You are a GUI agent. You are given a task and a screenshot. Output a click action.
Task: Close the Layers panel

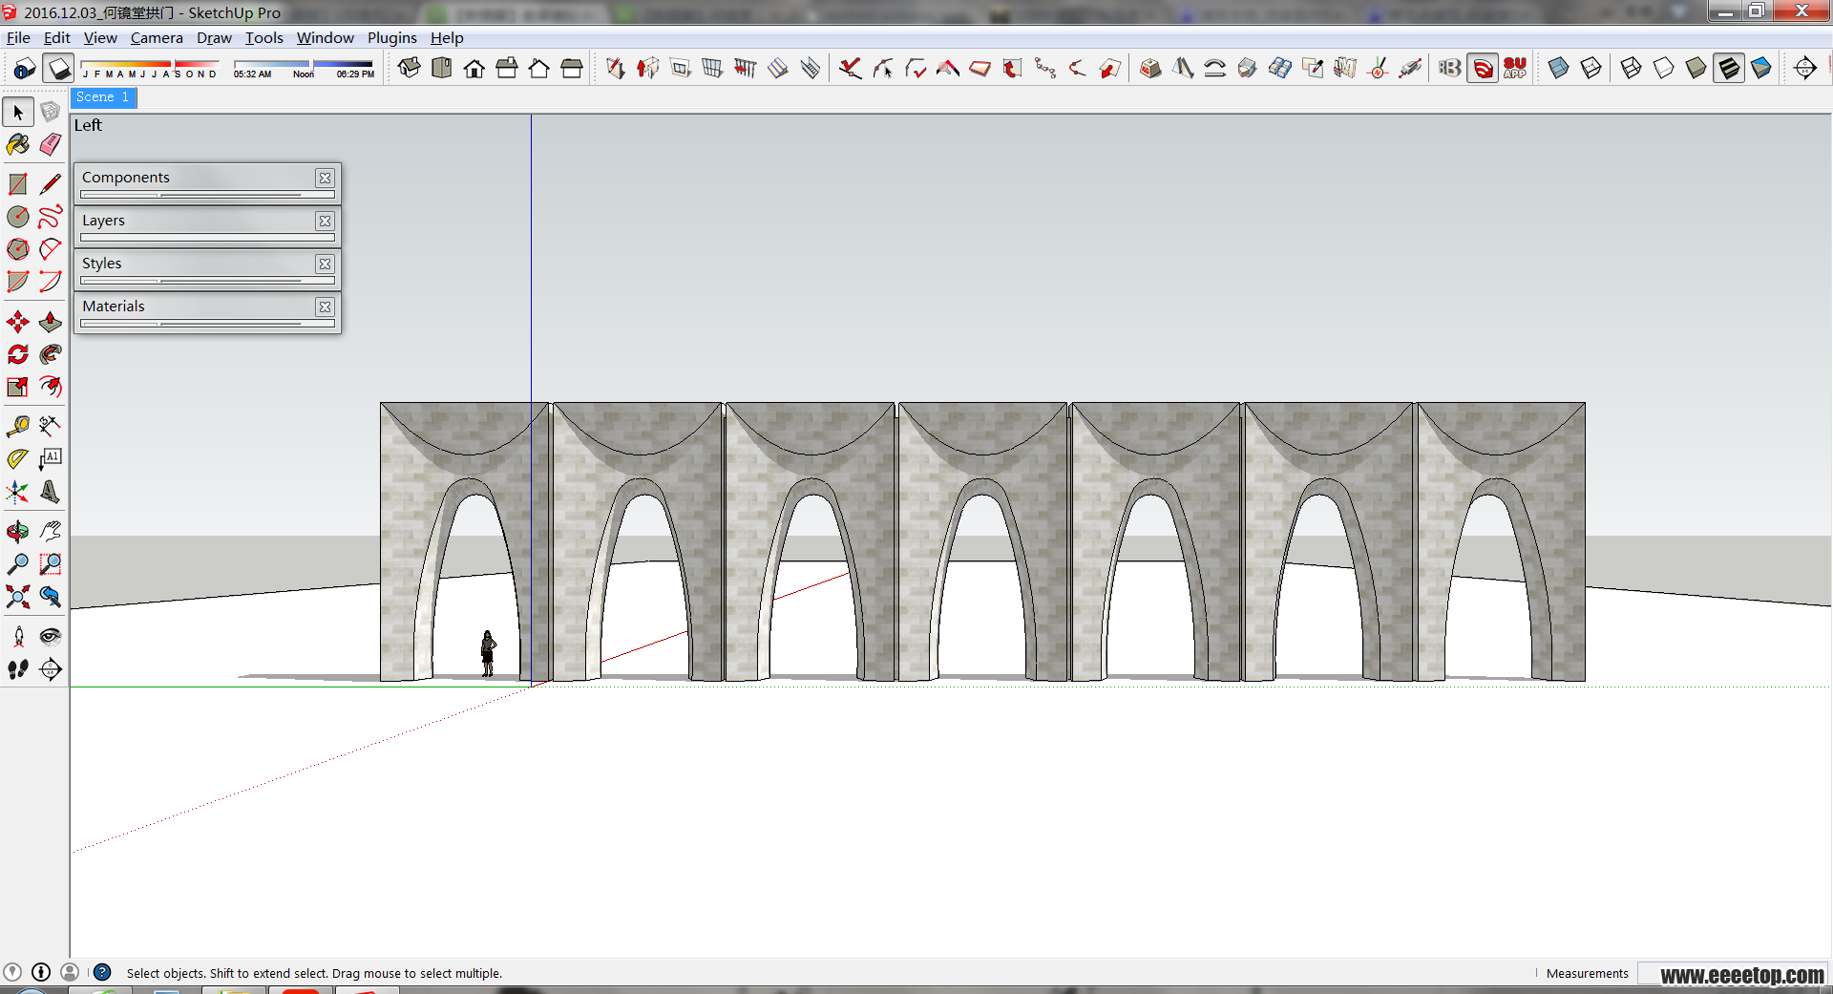pos(326,221)
